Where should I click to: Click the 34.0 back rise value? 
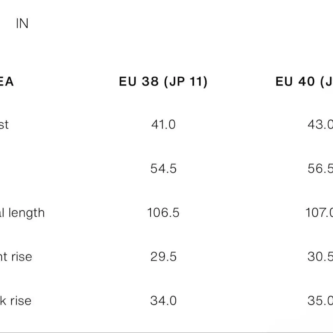(163, 301)
